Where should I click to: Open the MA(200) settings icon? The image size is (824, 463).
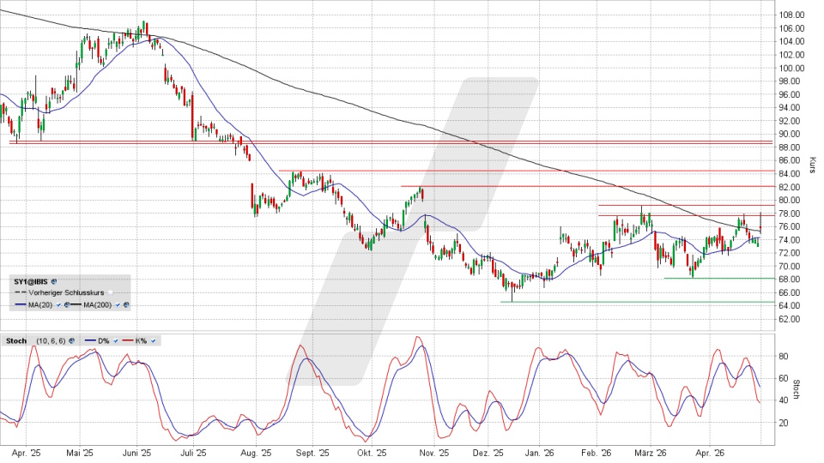coord(125,304)
